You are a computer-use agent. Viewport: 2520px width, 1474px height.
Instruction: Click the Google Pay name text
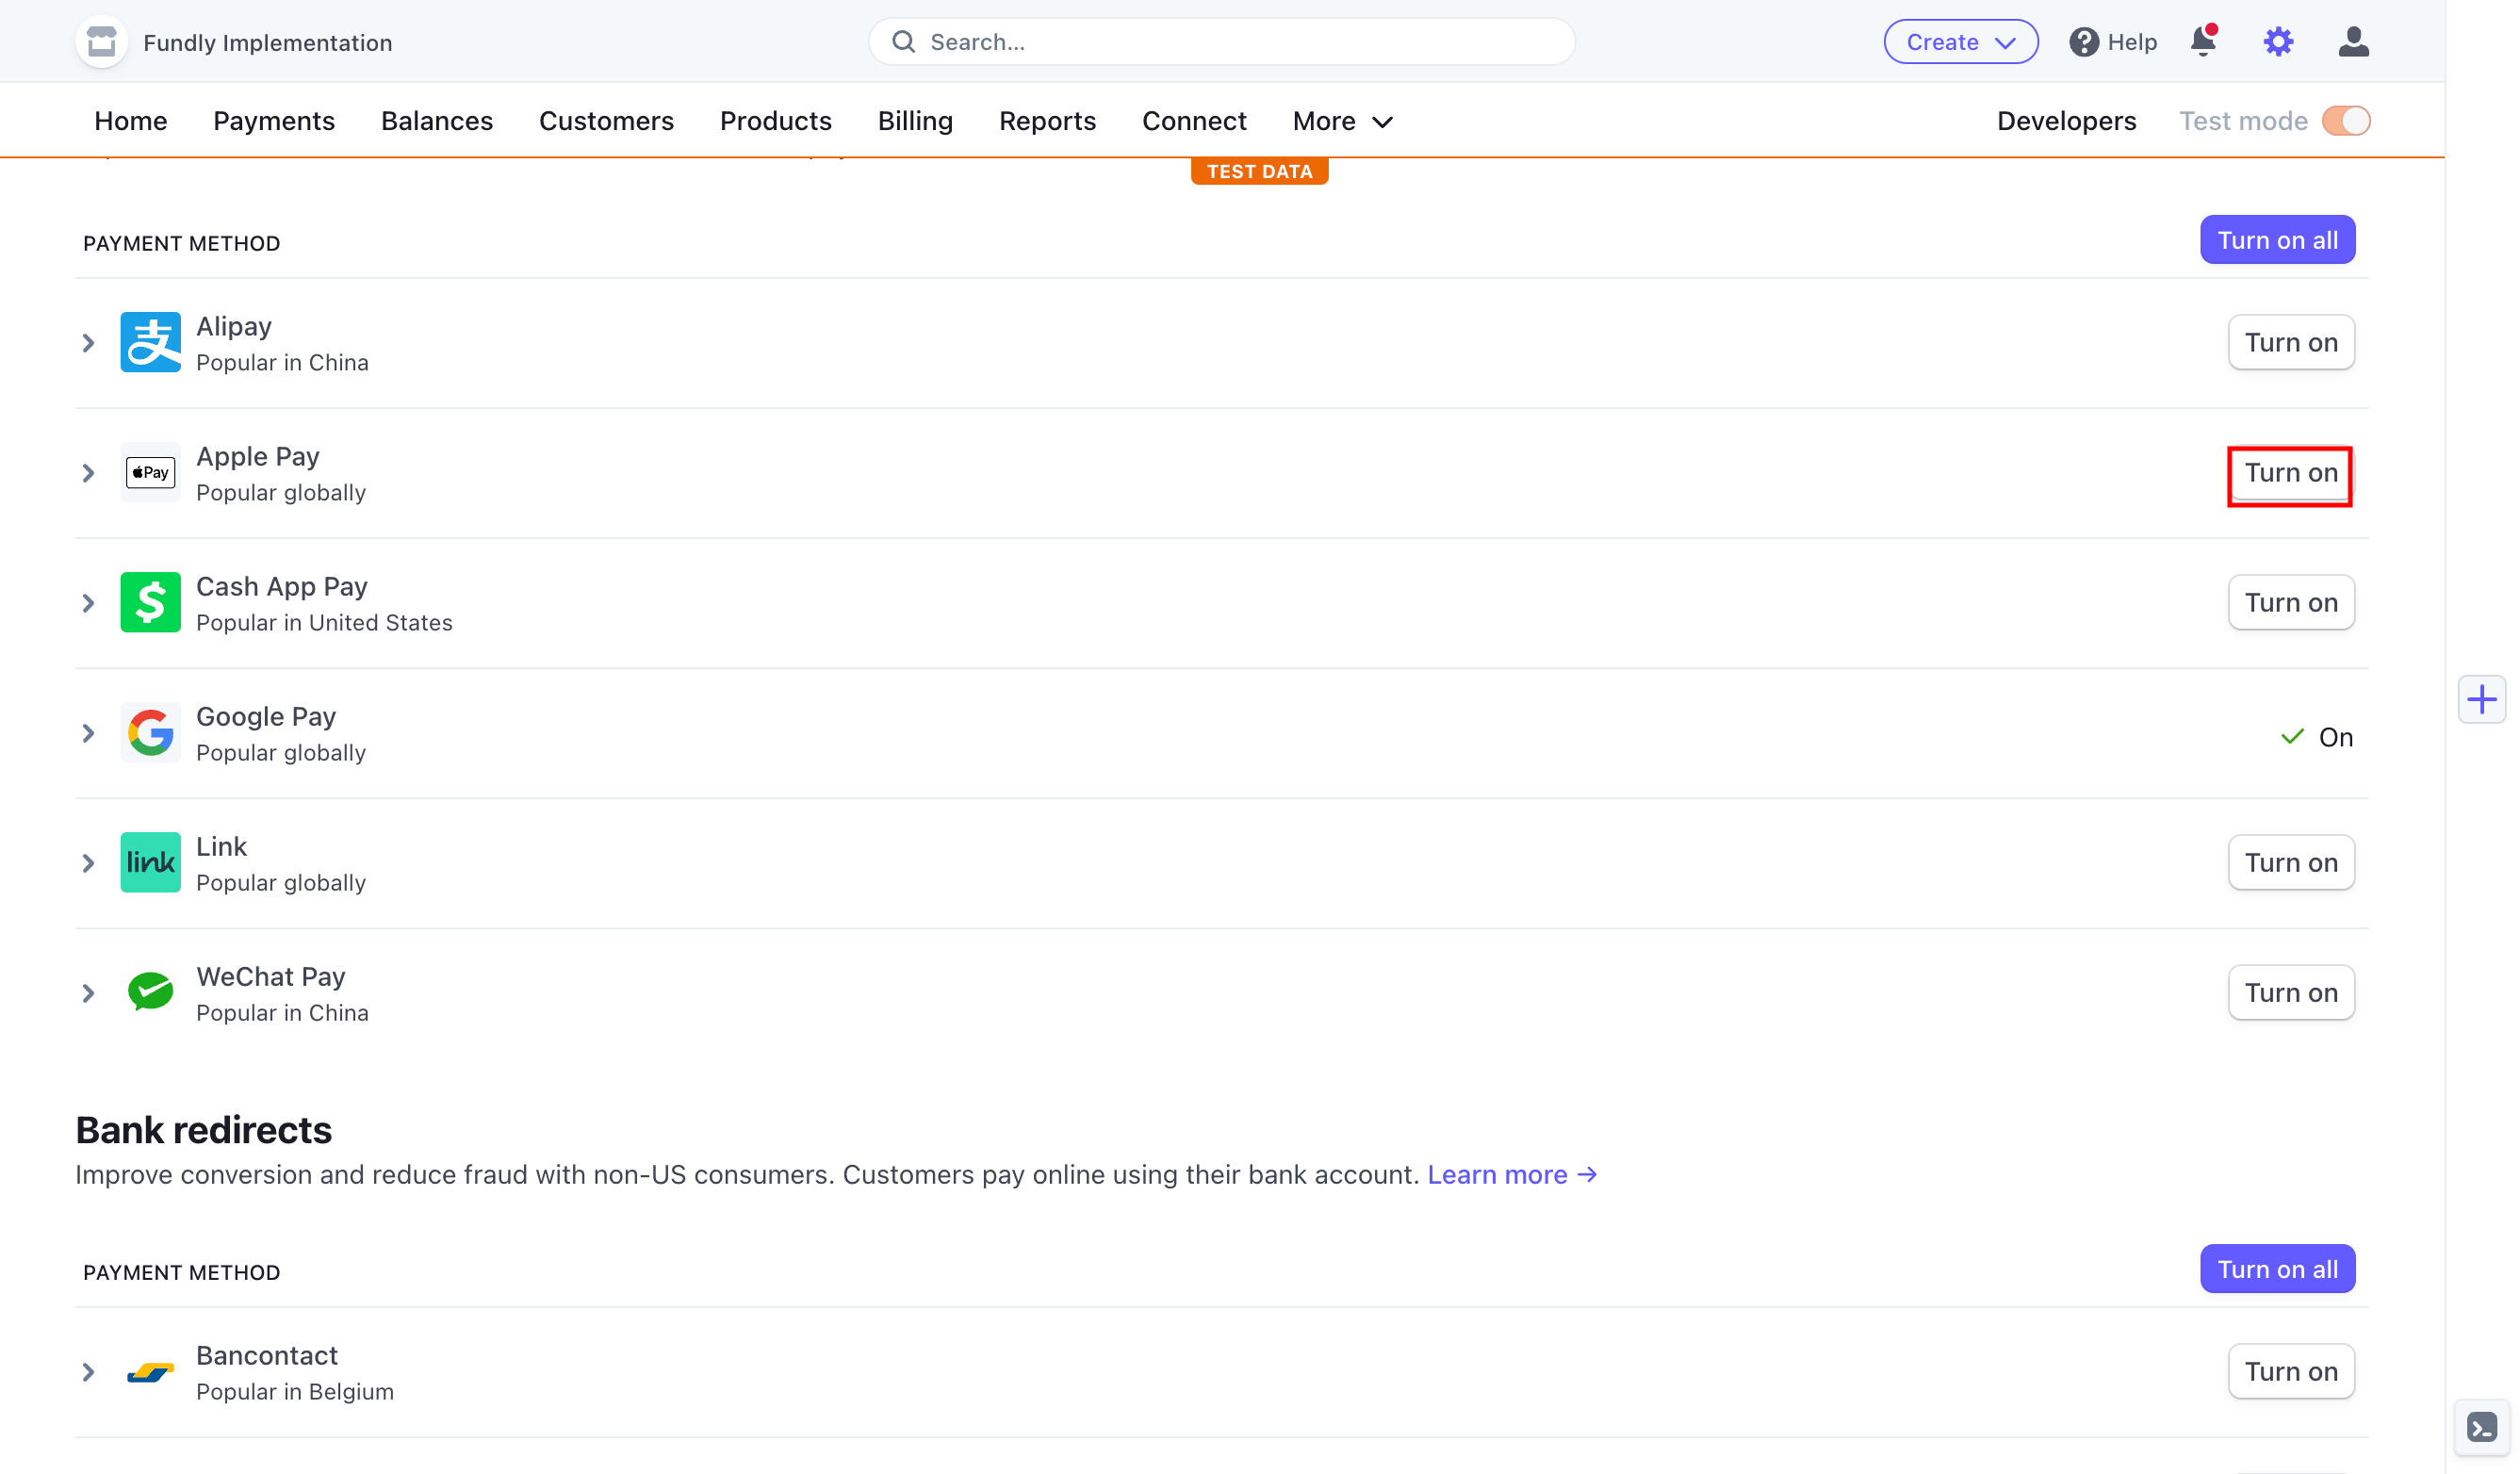click(x=266, y=716)
